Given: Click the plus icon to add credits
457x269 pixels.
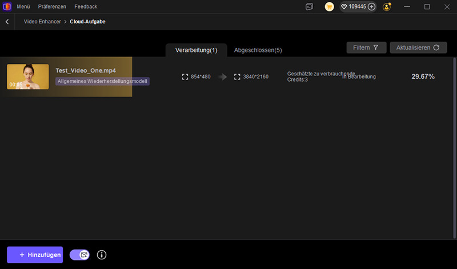Looking at the screenshot, I should (372, 7).
